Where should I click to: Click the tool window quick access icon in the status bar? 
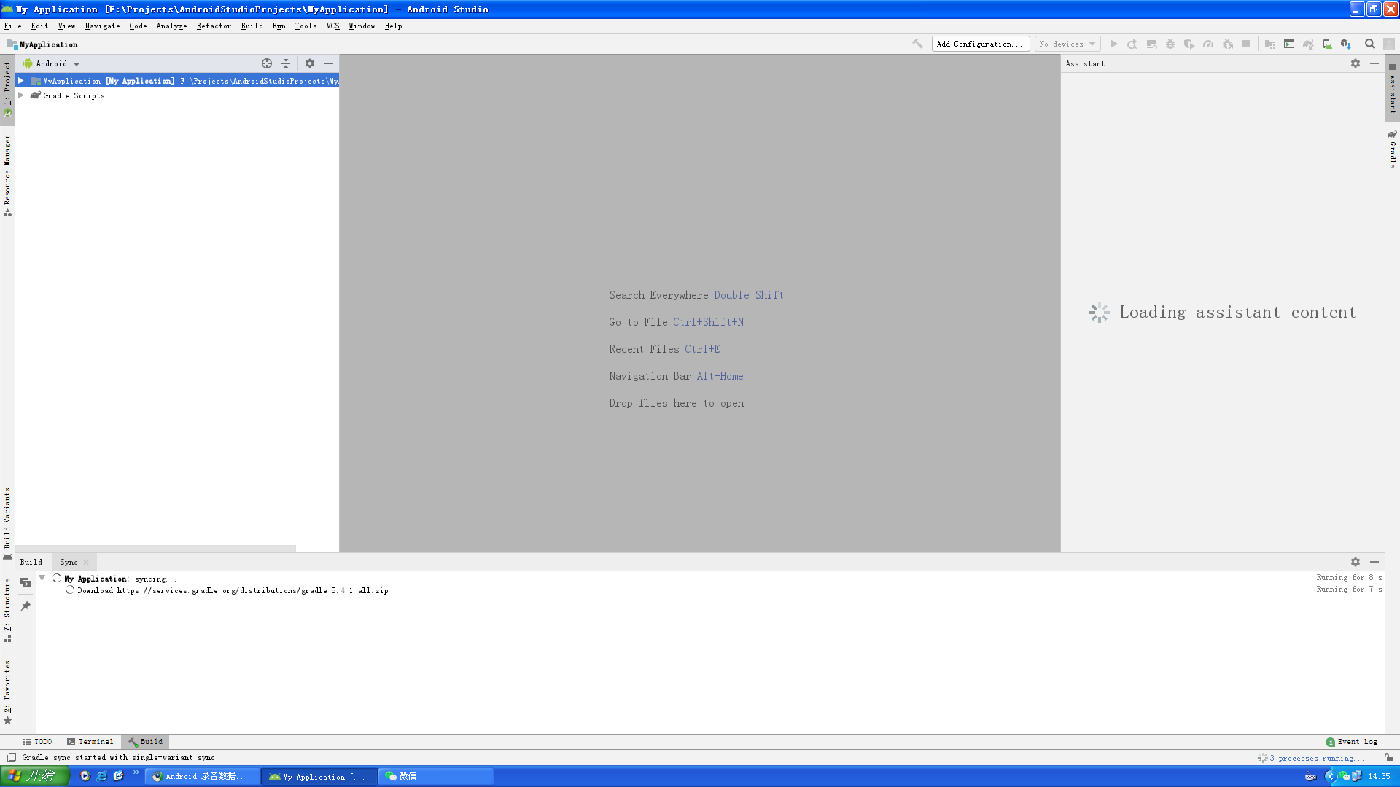click(x=12, y=758)
